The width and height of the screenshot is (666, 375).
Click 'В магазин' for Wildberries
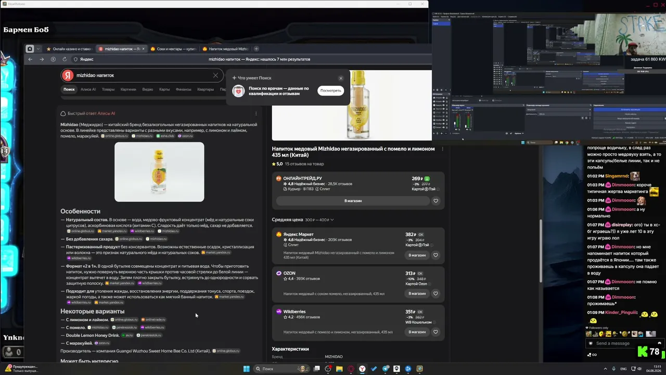(417, 332)
